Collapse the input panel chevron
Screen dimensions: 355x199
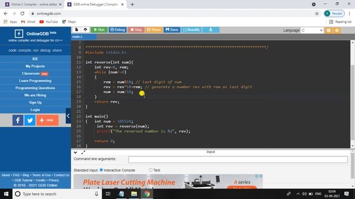[75, 153]
